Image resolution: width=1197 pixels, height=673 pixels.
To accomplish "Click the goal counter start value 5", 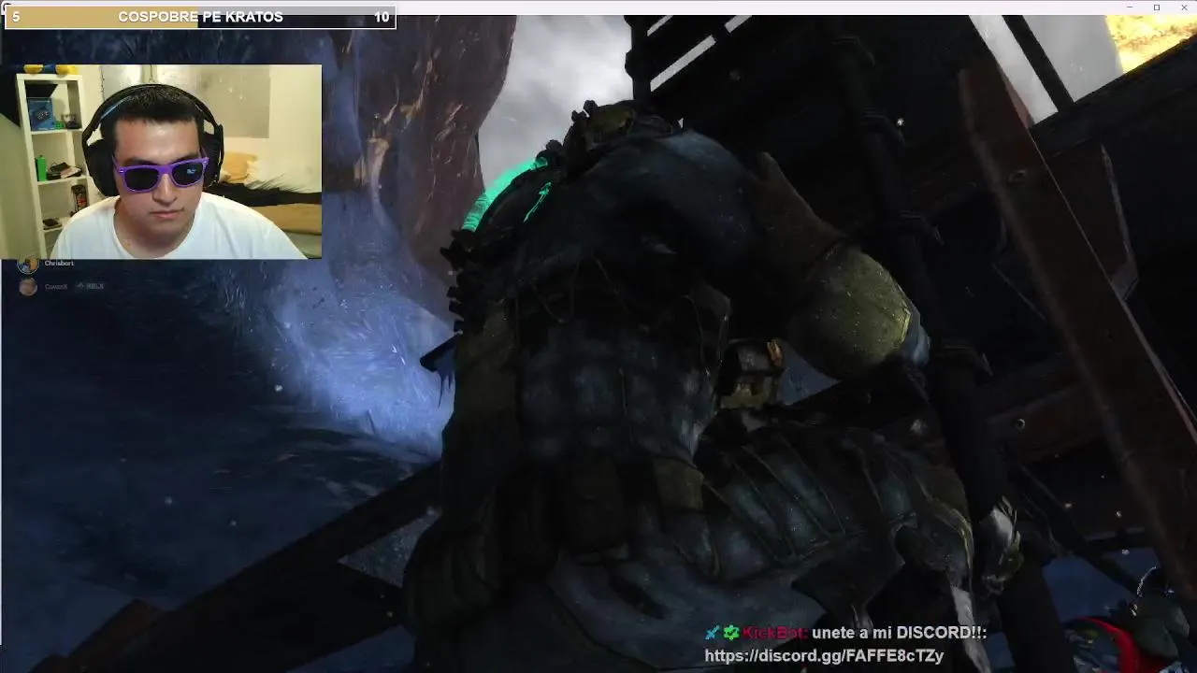I will (x=16, y=17).
